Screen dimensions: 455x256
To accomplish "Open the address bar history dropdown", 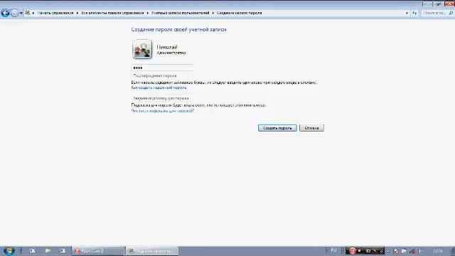I will pos(407,13).
